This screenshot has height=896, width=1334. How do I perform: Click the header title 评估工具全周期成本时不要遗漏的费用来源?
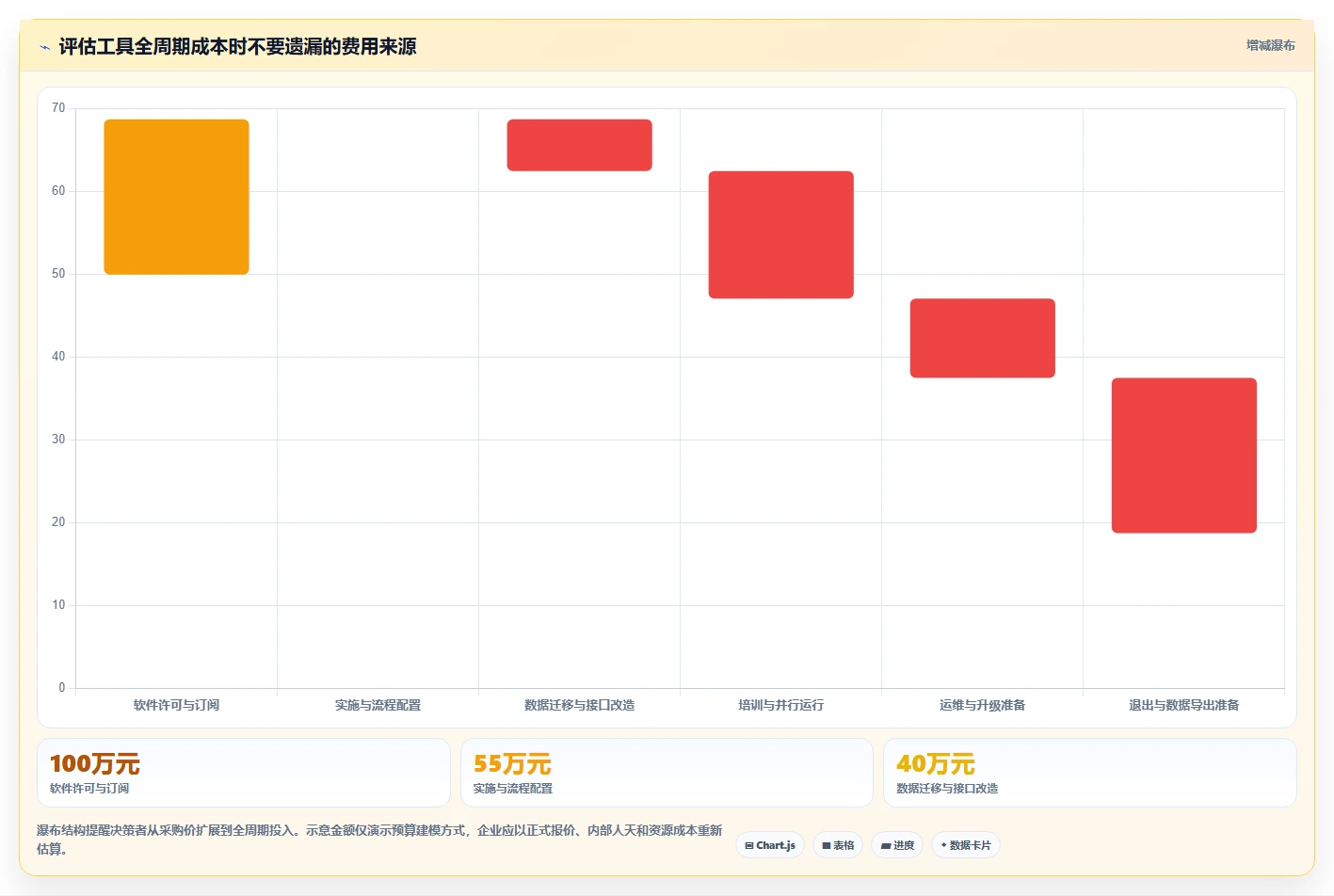coord(237,46)
